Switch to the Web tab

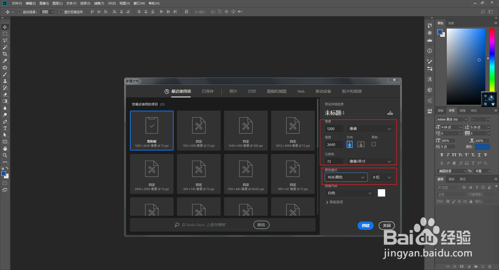tap(301, 91)
